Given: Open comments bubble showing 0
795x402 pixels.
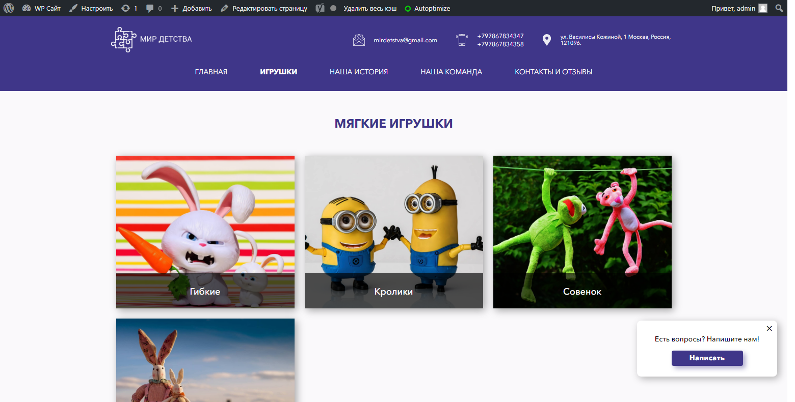Looking at the screenshot, I should point(154,8).
